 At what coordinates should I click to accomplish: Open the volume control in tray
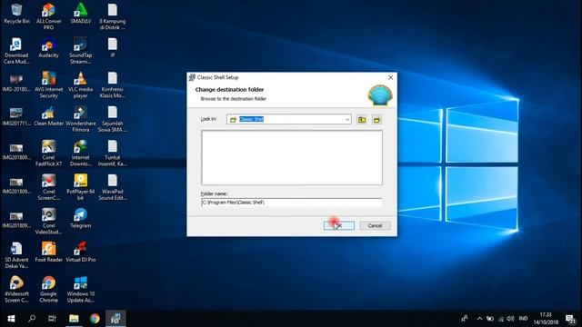click(511, 319)
